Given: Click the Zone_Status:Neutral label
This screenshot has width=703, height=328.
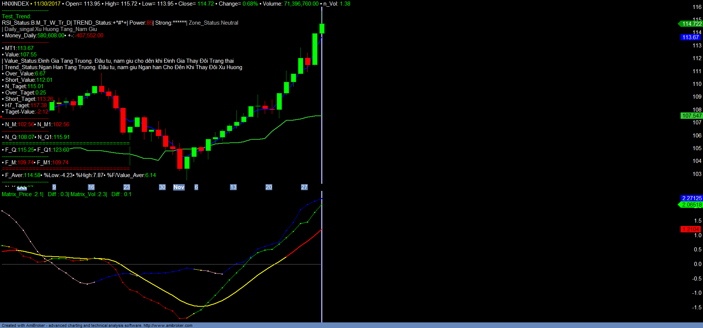Looking at the screenshot, I should (214, 23).
